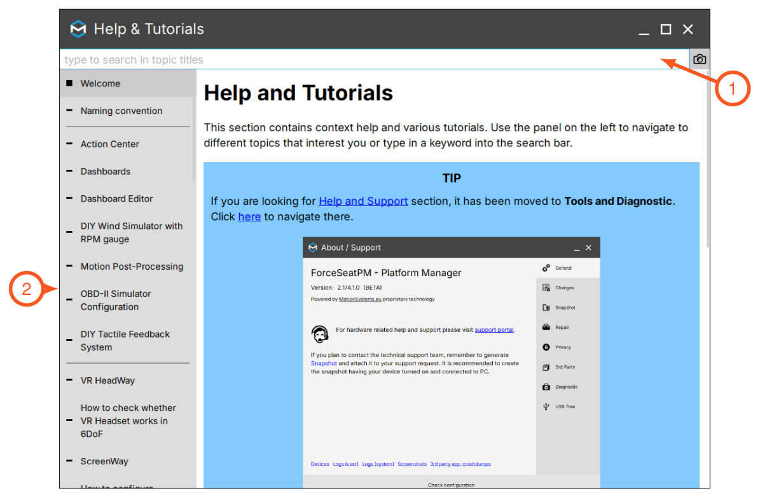
Task: Select the Dashboards topic
Action: (x=128, y=171)
